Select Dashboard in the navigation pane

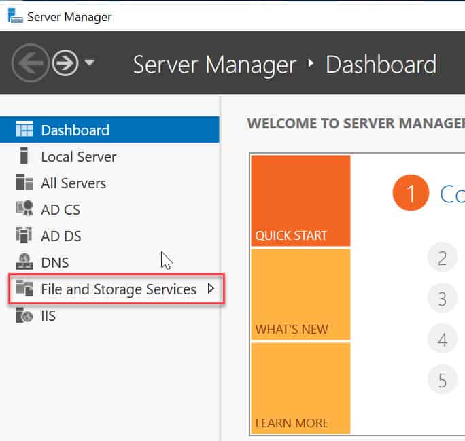point(109,130)
